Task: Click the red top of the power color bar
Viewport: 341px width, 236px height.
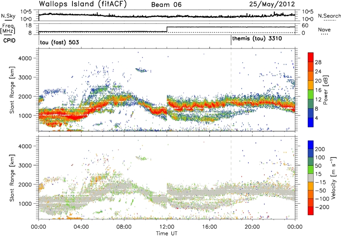Action: coord(311,57)
